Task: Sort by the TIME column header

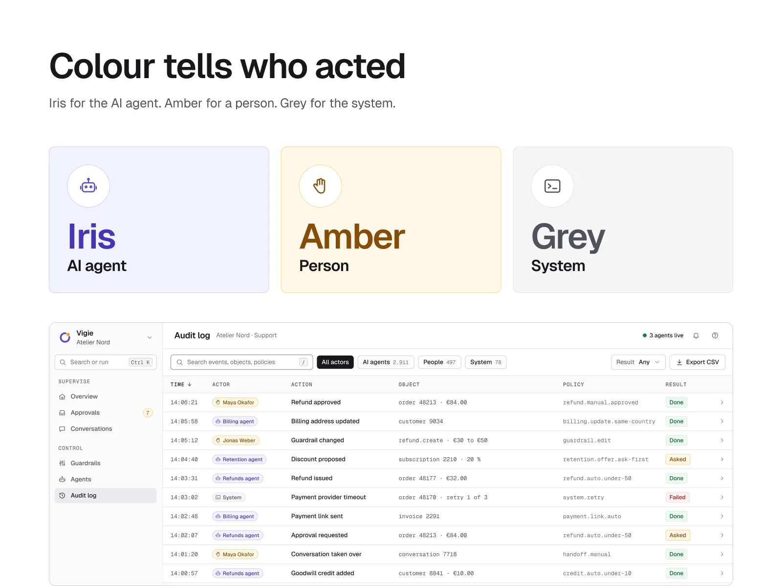Action: click(x=181, y=384)
